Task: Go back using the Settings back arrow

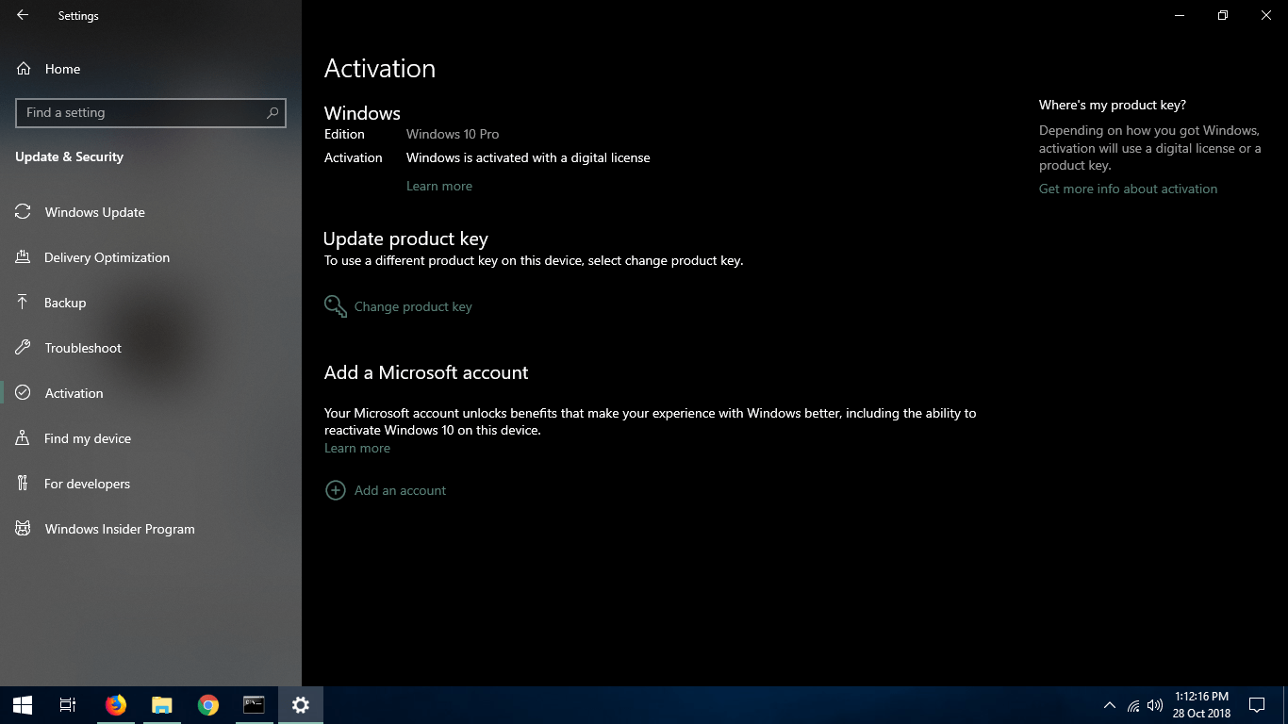Action: point(23,15)
